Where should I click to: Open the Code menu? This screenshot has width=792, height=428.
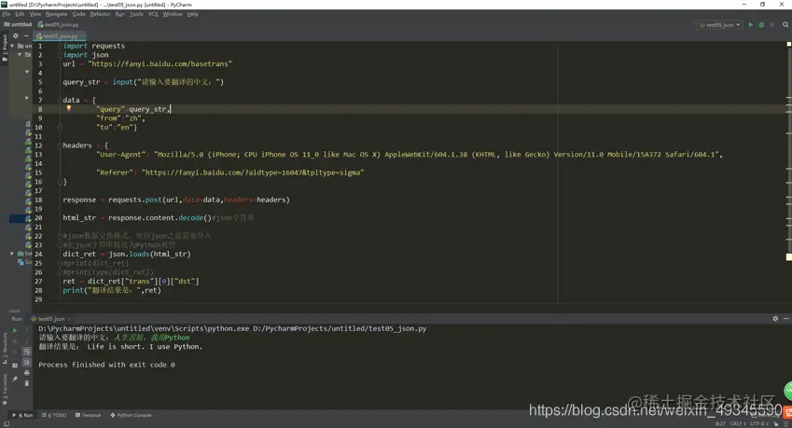click(78, 14)
